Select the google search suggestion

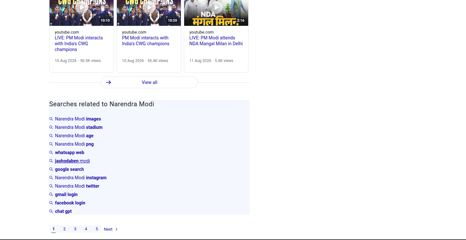click(x=69, y=169)
